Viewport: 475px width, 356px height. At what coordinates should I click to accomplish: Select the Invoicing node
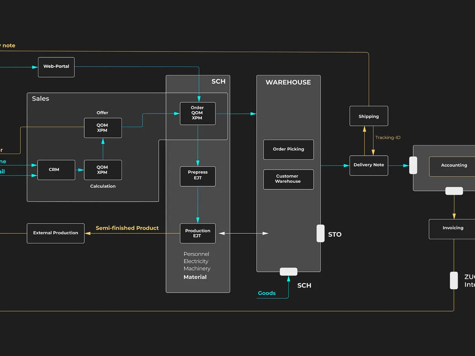point(453,229)
